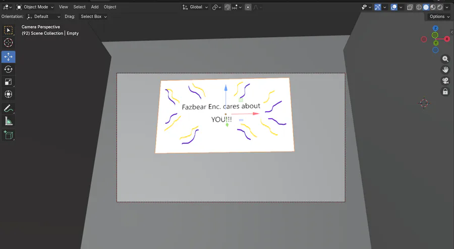The image size is (454, 249).
Task: Select the Add Cube tool
Action: [8, 135]
